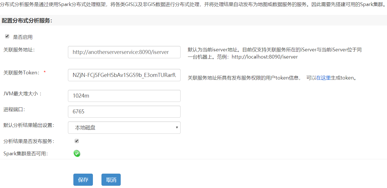387x188 pixels.
Task: Click the 分析结果是否发布服务 label
Action: pyautogui.click(x=29, y=141)
